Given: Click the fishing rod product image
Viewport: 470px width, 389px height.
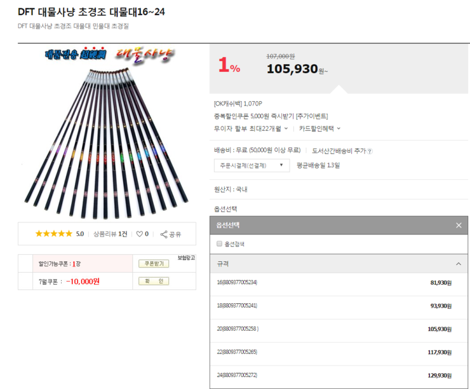Looking at the screenshot, I should [106, 133].
